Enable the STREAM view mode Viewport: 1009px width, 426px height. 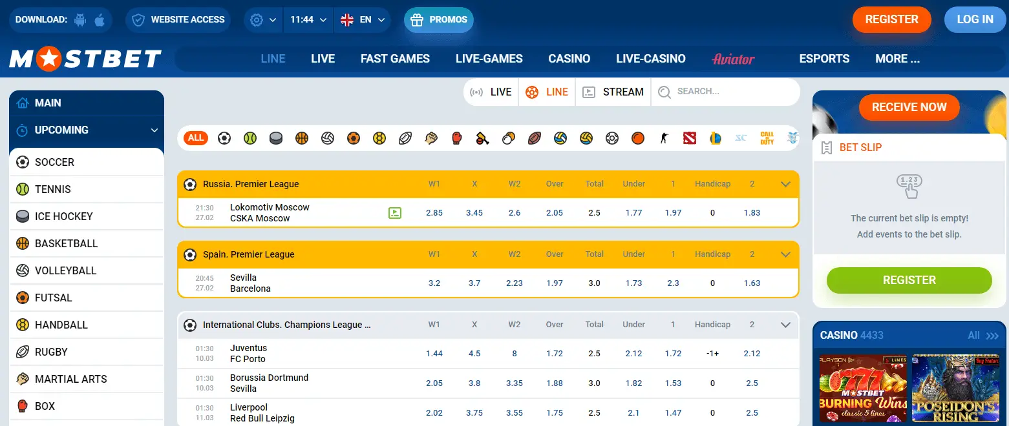[x=612, y=92]
